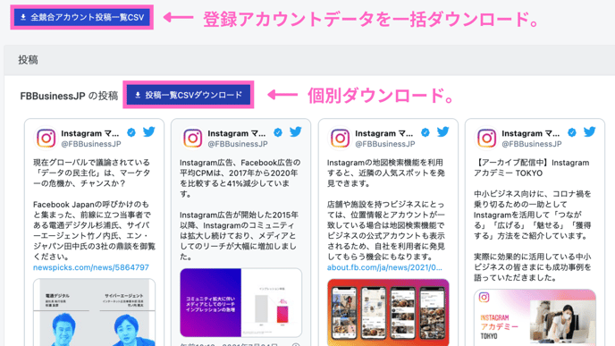Open the map search phone screenshots image

click(x=388, y=312)
